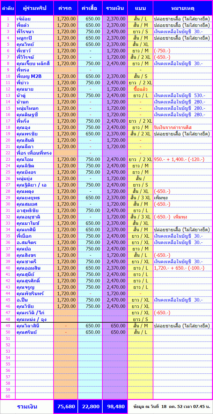
Task: Click the name cell คุณศรันย์
Action: (x=34, y=332)
